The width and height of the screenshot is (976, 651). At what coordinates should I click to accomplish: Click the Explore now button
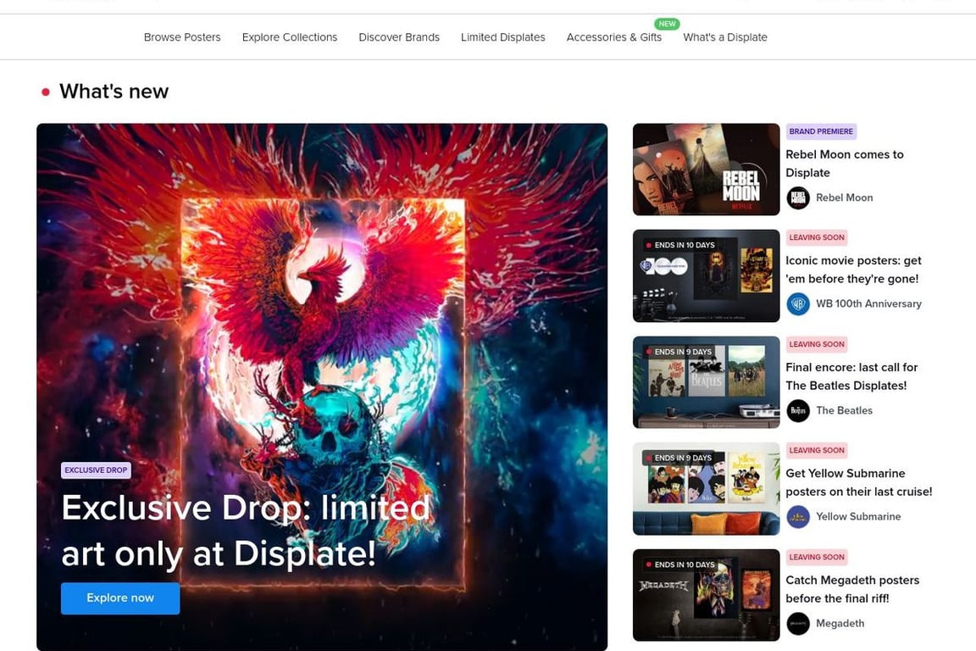pos(119,598)
